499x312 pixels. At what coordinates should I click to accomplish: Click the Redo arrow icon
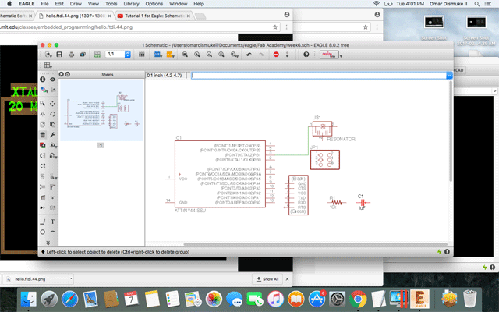point(261,55)
